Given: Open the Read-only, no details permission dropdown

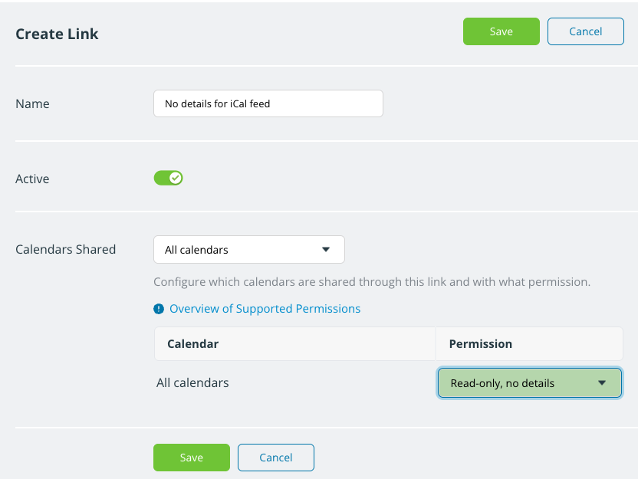Looking at the screenshot, I should pos(529,383).
